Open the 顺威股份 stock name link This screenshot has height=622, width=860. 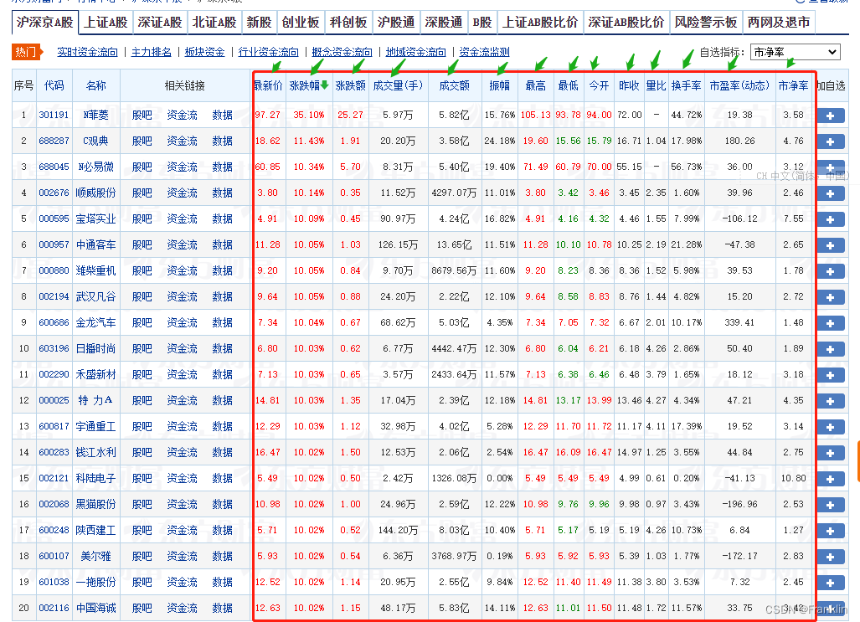[96, 193]
